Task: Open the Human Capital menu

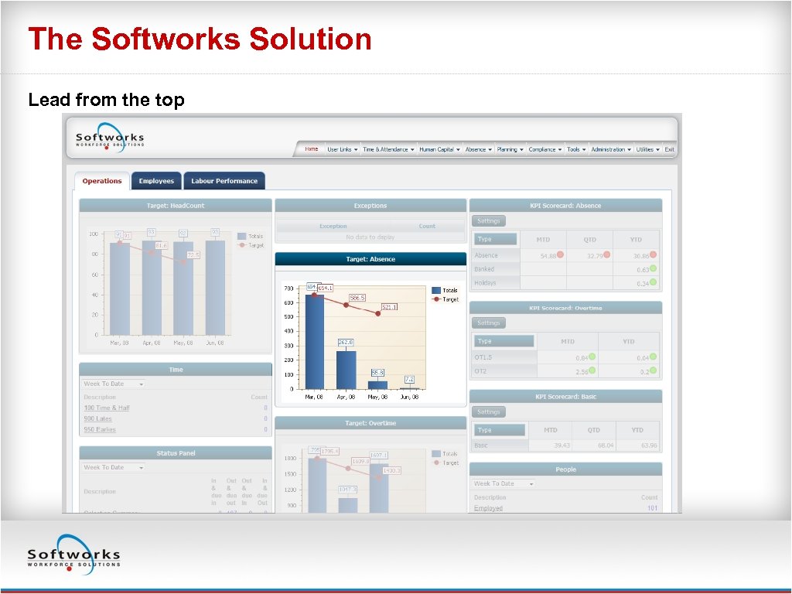Action: click(440, 149)
